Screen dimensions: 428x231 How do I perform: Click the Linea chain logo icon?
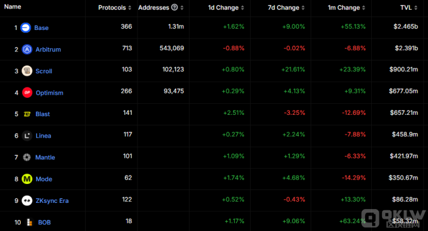click(27, 136)
